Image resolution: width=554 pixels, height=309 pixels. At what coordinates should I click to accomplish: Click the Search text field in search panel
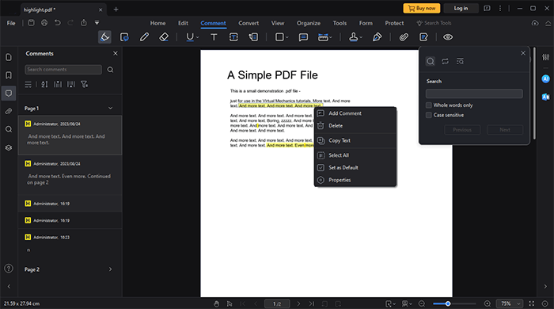[x=474, y=93]
